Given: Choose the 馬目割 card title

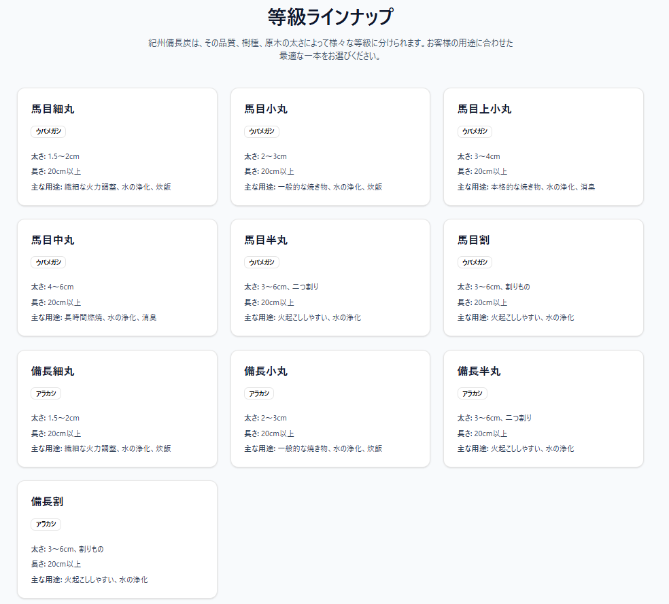Looking at the screenshot, I should pyautogui.click(x=473, y=241).
